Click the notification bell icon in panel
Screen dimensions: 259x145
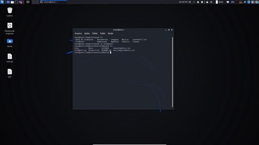pyautogui.click(x=198, y=2)
